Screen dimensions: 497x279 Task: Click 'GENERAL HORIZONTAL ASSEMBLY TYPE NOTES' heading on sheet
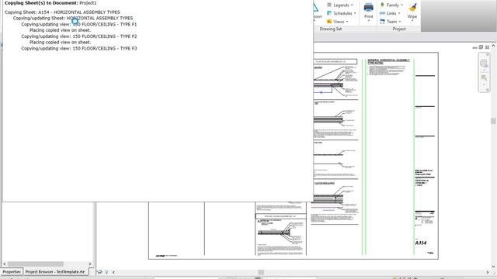click(388, 61)
